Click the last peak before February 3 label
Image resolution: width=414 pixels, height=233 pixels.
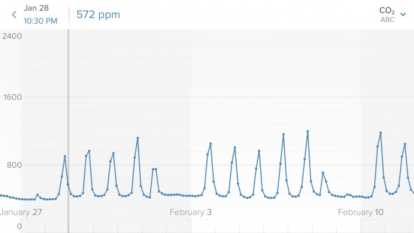point(137,137)
